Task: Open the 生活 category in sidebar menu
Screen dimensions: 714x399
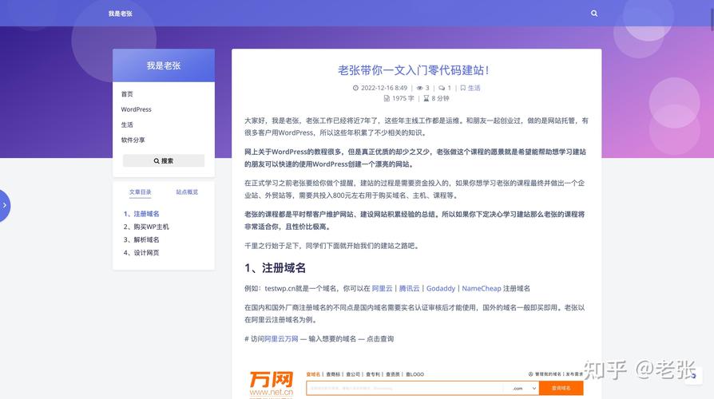Action: (127, 124)
